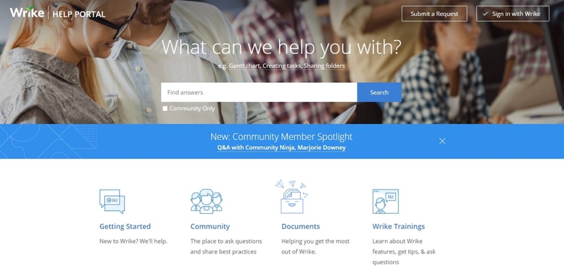Open the Wrike Trainings heading link

399,227
